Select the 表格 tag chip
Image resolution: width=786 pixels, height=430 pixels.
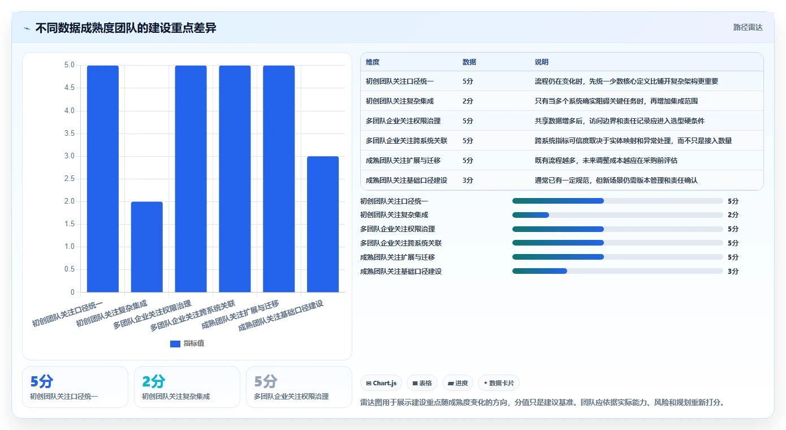pyautogui.click(x=422, y=383)
